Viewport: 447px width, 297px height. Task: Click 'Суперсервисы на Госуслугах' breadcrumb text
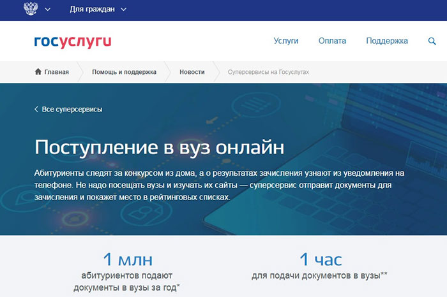268,72
